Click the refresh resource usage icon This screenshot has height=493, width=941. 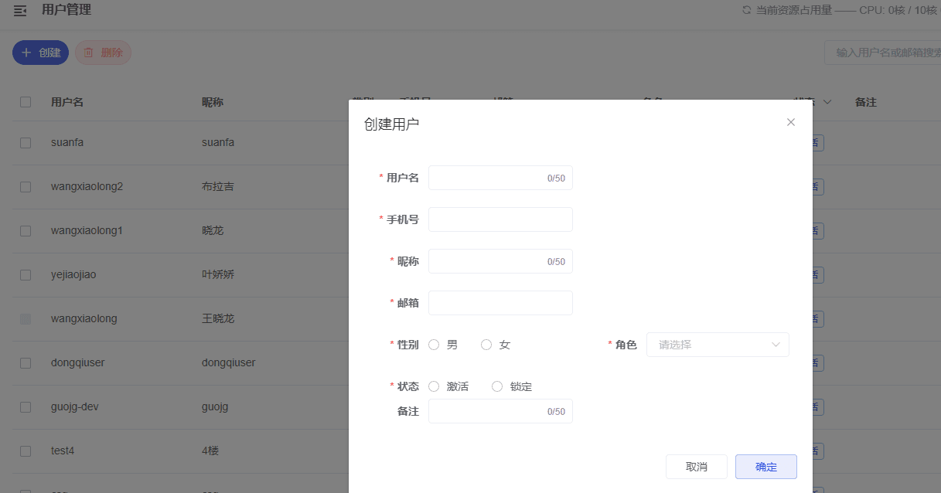tap(746, 10)
